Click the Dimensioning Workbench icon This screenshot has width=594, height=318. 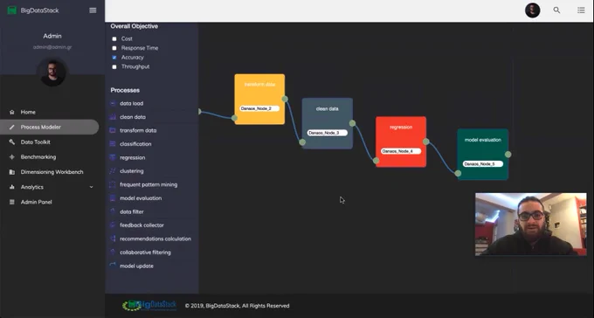(x=11, y=172)
